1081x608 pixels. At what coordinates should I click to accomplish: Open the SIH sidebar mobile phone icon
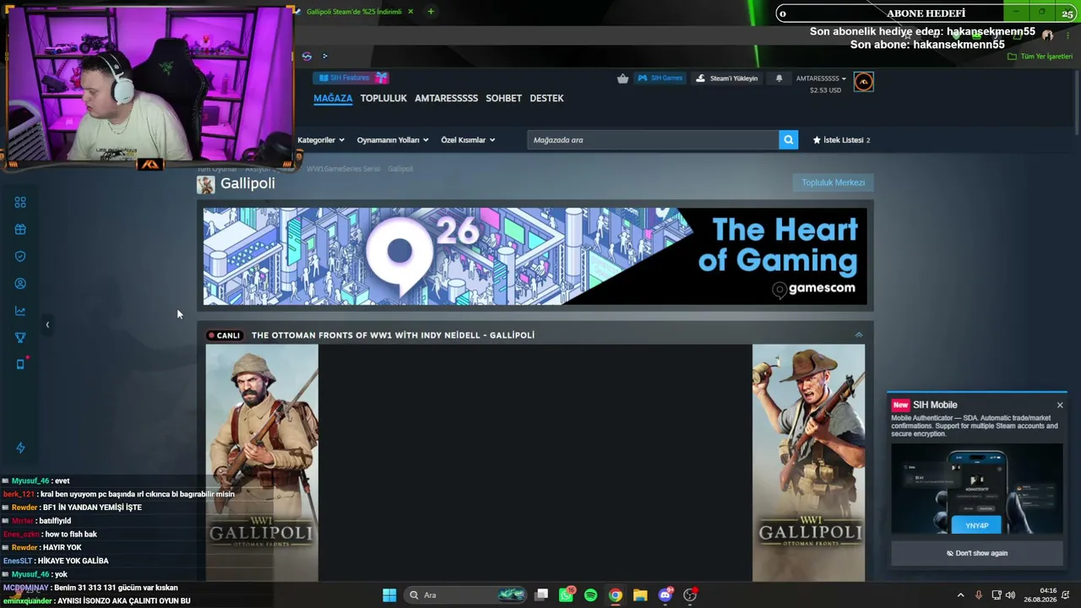pos(20,364)
